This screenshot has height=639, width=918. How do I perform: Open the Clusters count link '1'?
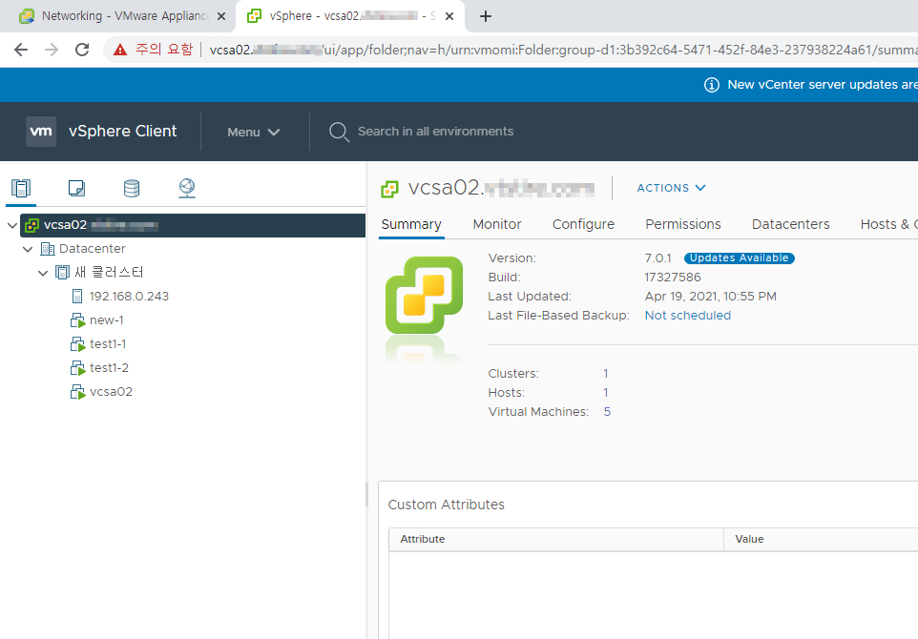pyautogui.click(x=606, y=373)
